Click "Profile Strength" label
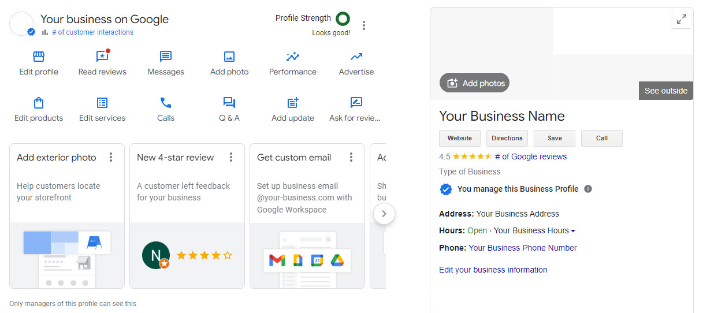 pyautogui.click(x=303, y=18)
